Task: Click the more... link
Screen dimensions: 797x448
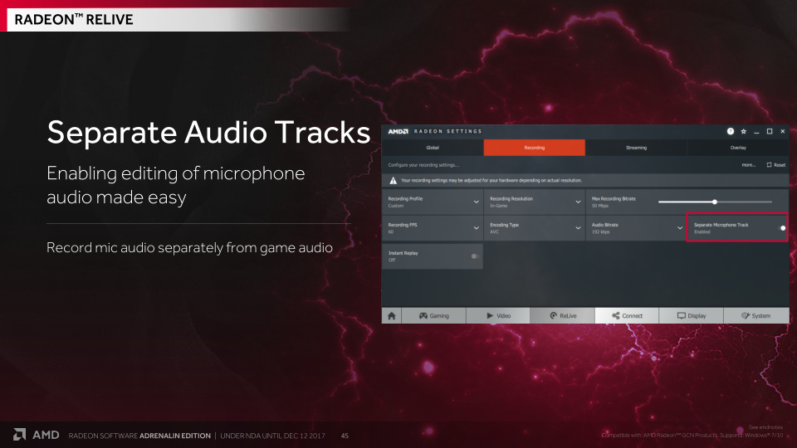Action: (748, 164)
